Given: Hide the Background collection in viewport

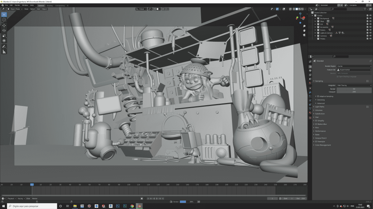Looking at the screenshot, I should (370, 18).
